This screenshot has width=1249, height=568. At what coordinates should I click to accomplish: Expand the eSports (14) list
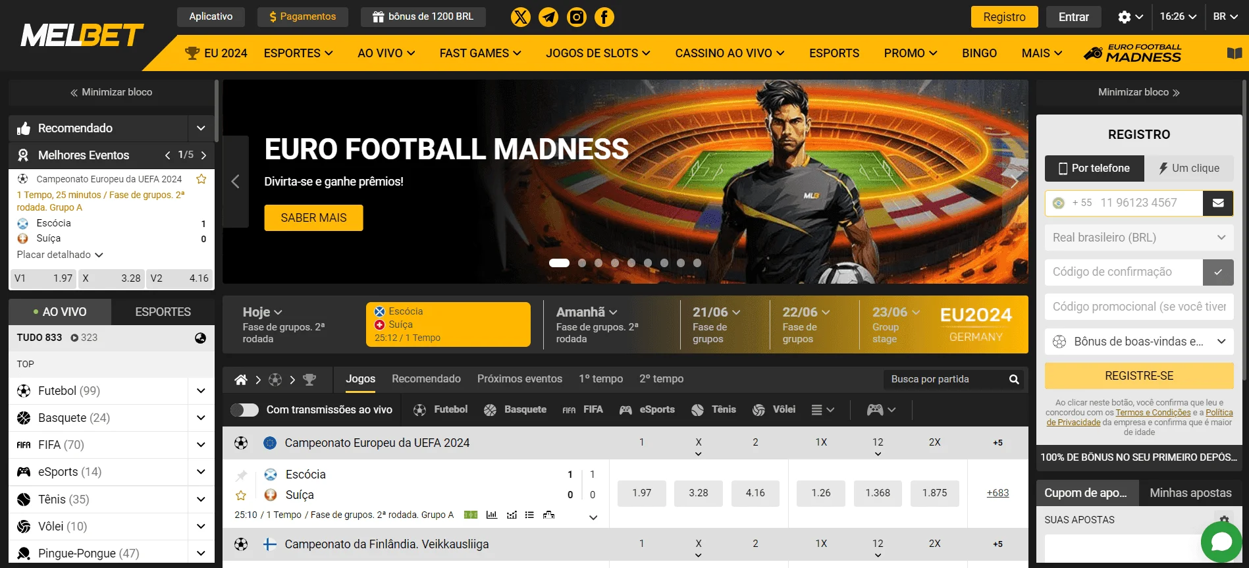201,472
